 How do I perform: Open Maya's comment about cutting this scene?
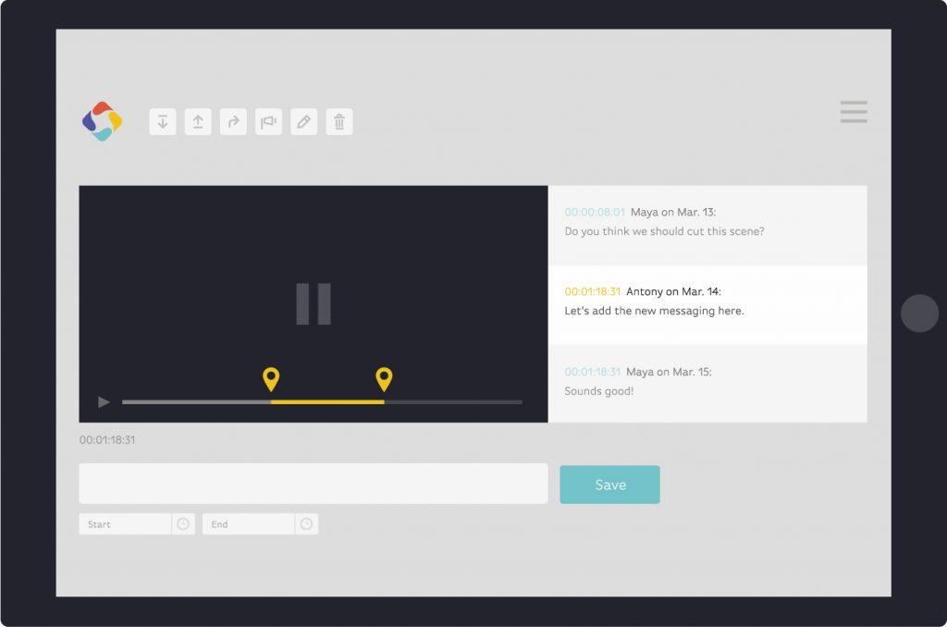[x=707, y=226]
